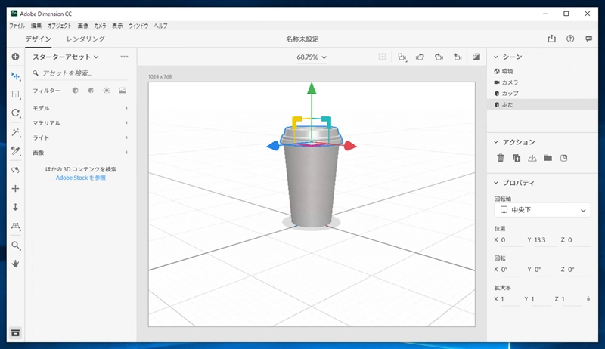The height and width of the screenshot is (349, 605).
Task: Filter assets by models icon
Action: point(75,91)
